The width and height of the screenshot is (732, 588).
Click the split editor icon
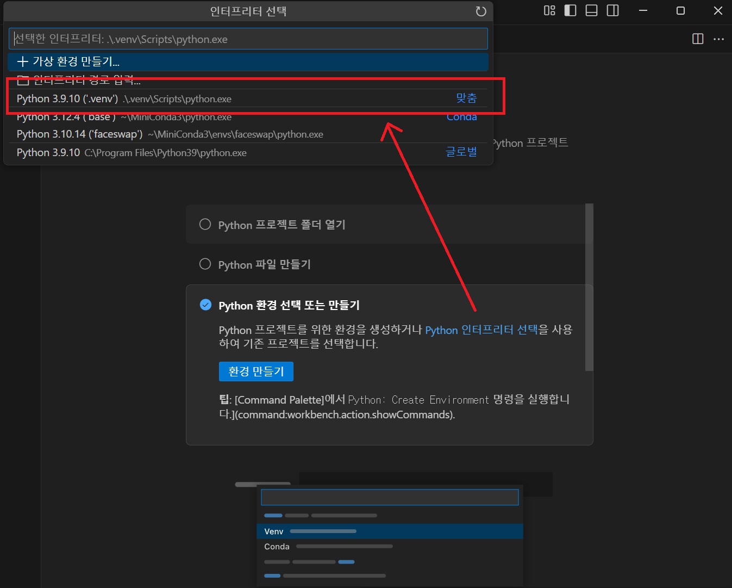(698, 39)
